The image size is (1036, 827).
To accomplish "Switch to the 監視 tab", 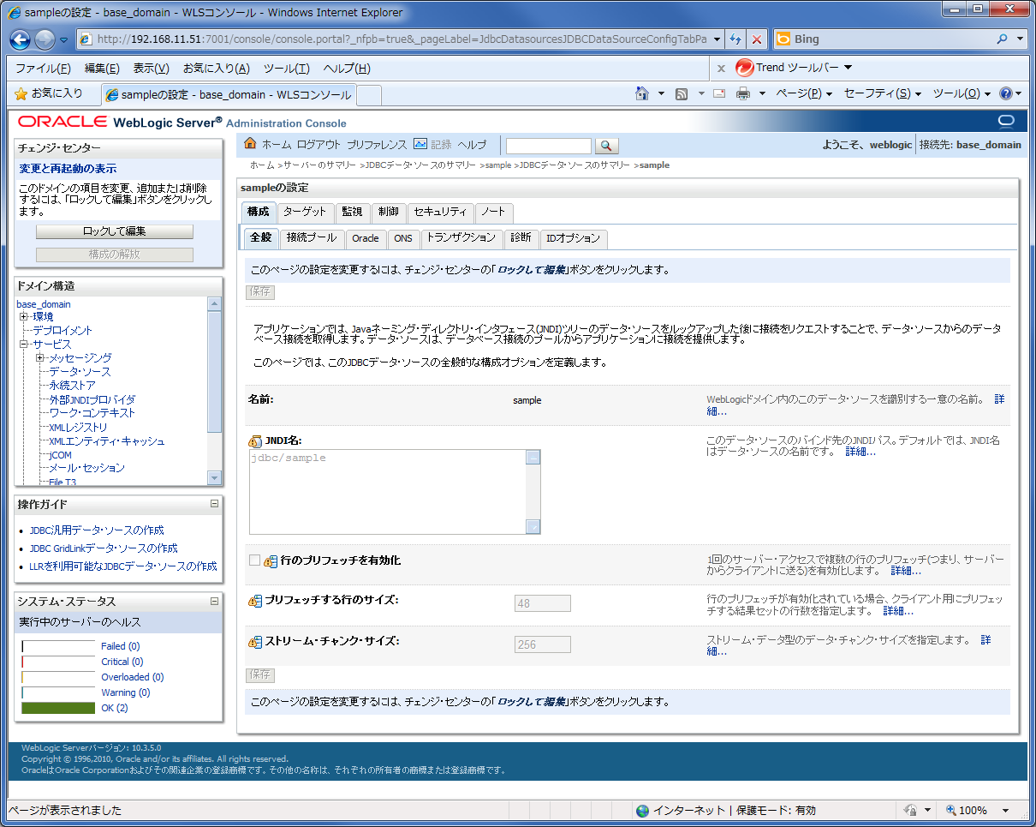I will point(352,213).
